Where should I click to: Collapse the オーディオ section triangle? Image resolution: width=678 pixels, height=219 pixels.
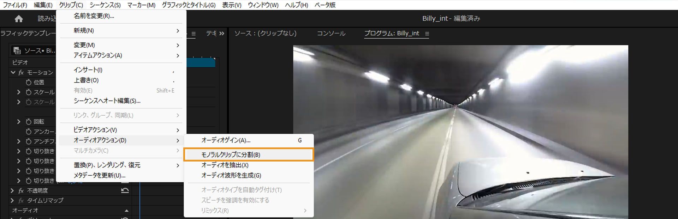click(126, 211)
